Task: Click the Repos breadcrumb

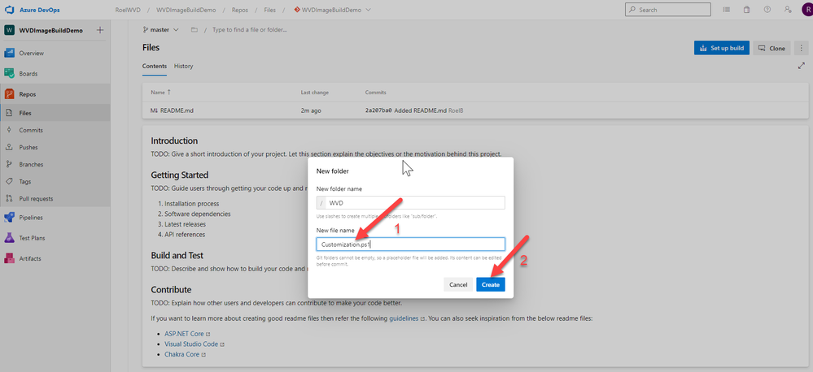Action: point(239,10)
